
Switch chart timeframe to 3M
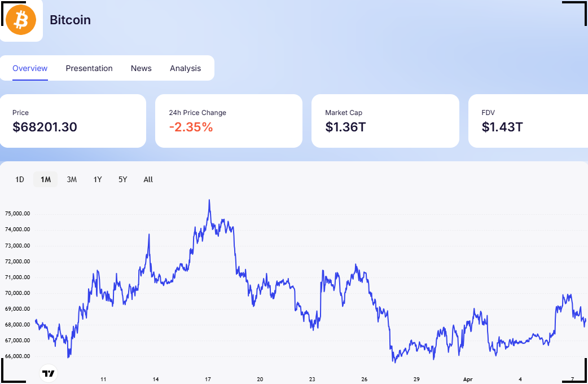[x=72, y=179]
